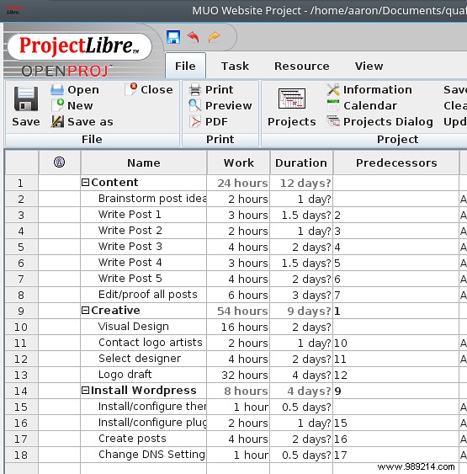Click the PDF export icon

point(195,121)
